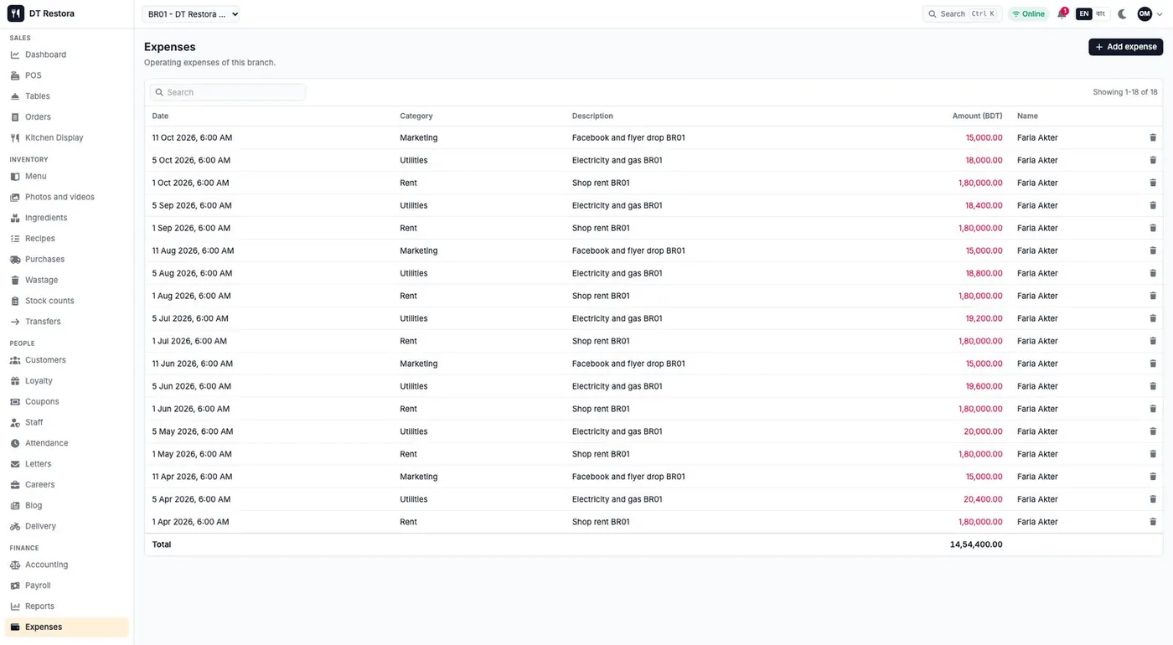
Task: Click the Category column header
Action: tap(416, 116)
